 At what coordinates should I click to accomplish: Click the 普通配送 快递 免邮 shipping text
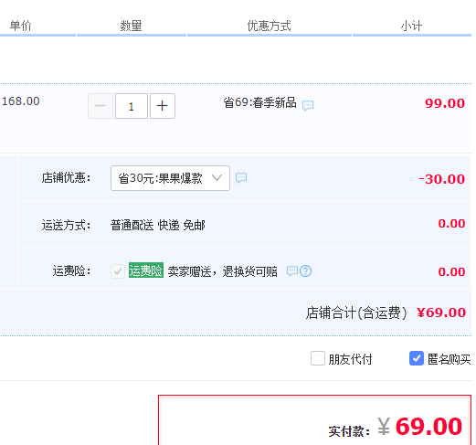[158, 226]
